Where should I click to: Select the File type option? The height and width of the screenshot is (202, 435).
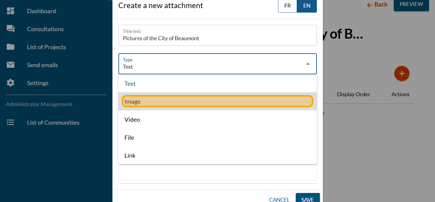(217, 138)
